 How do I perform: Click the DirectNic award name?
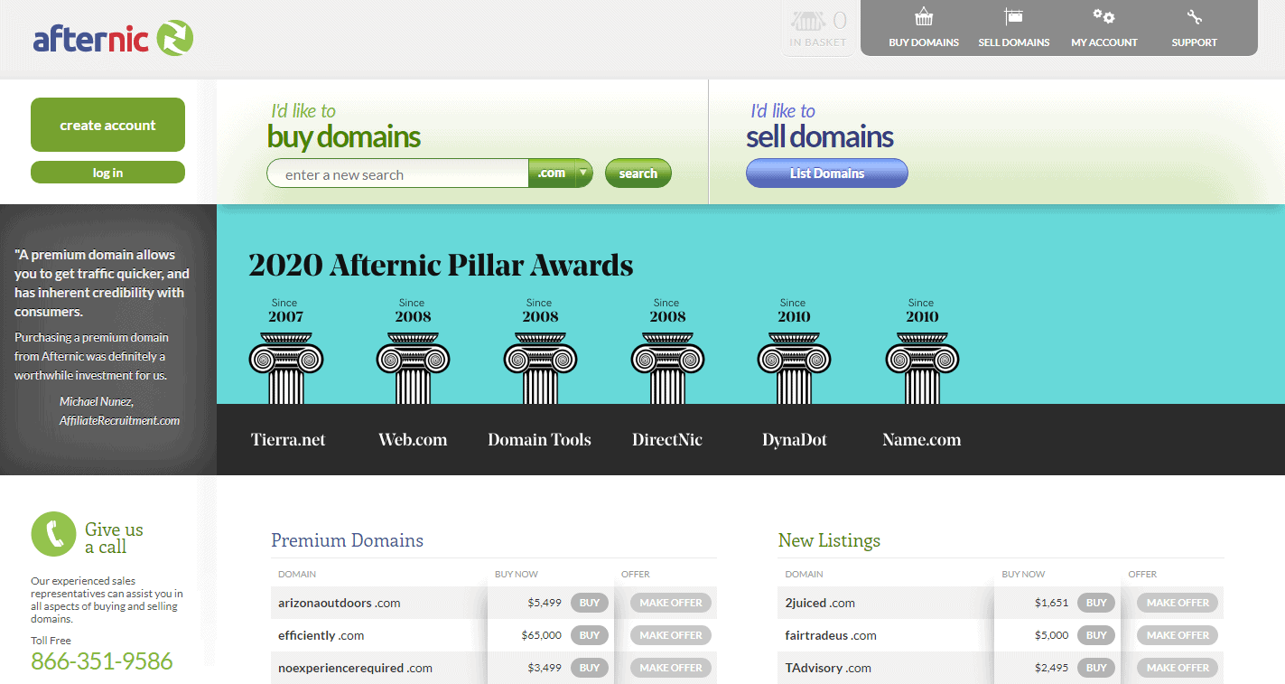point(667,440)
